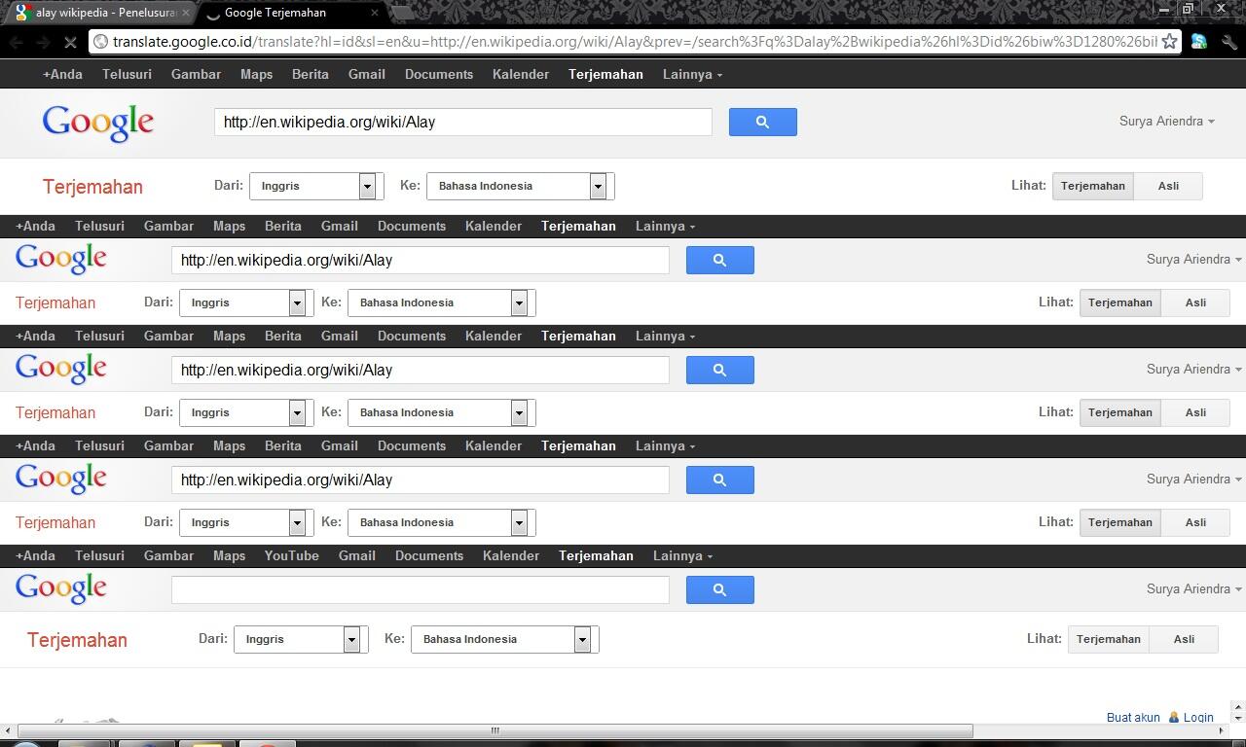Screen dimensions: 1246x747
Task: Expand Lainnya in the bar containing YouTube
Action: coord(682,555)
